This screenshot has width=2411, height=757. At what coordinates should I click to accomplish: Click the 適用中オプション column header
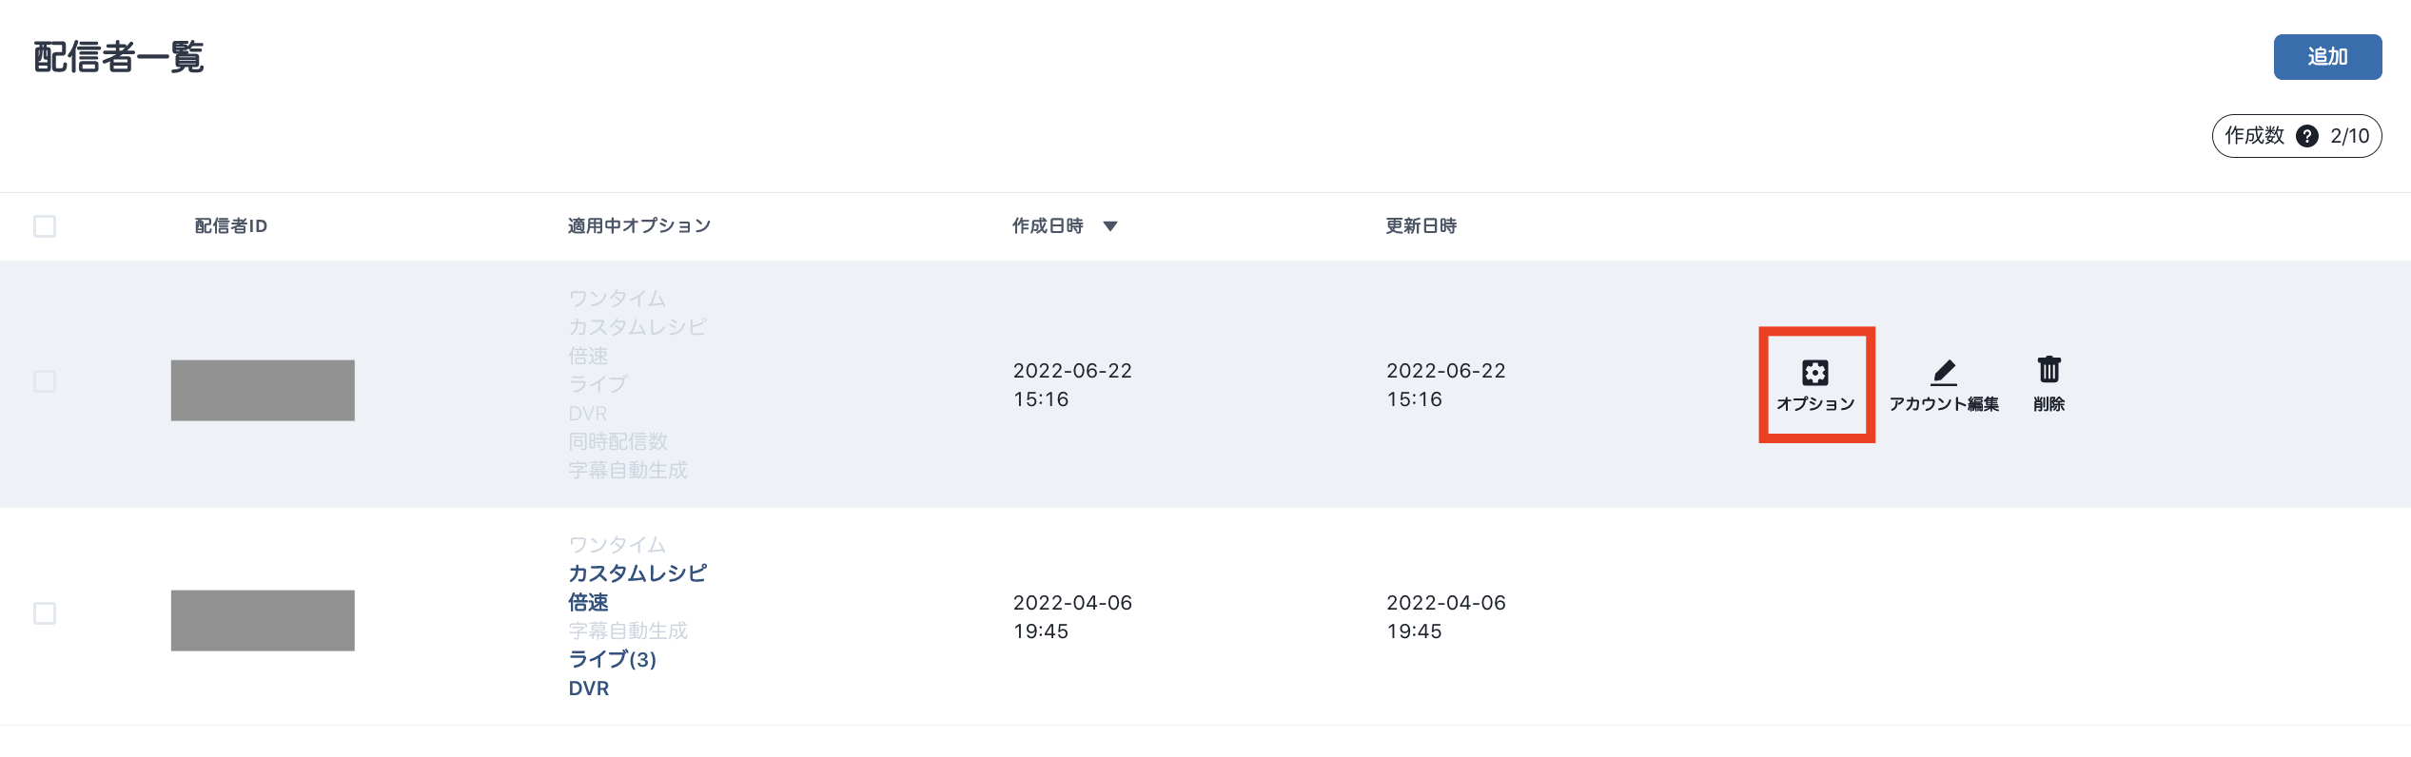[x=638, y=226]
